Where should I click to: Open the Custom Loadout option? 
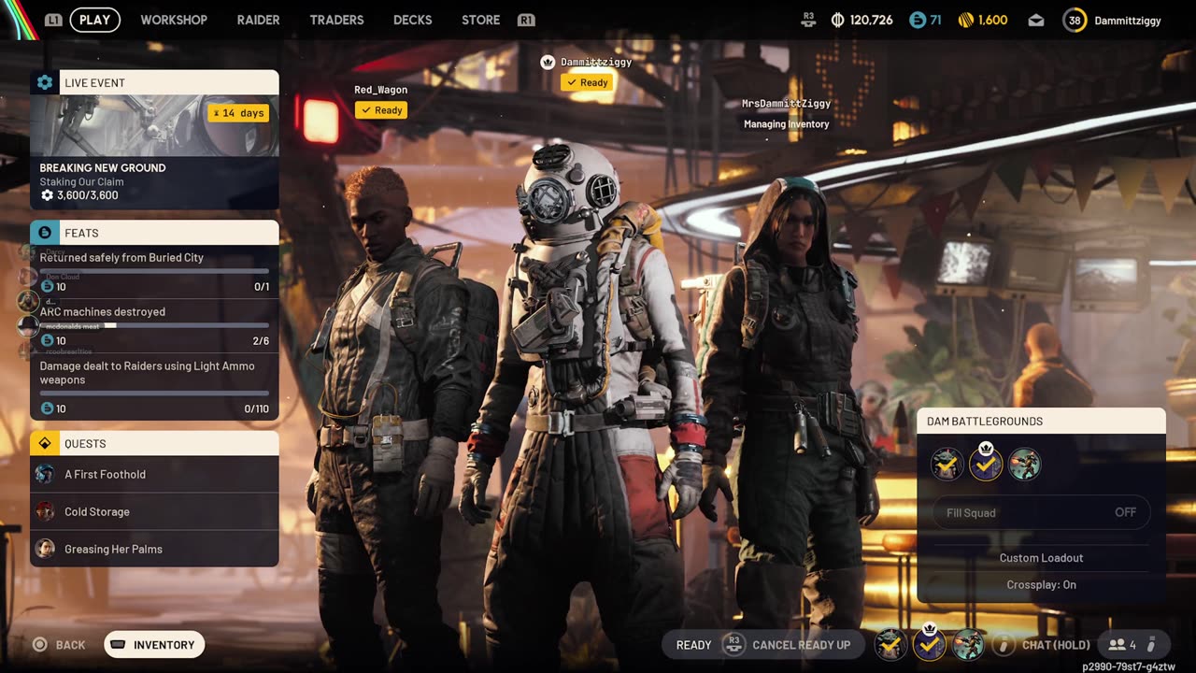click(x=1041, y=558)
